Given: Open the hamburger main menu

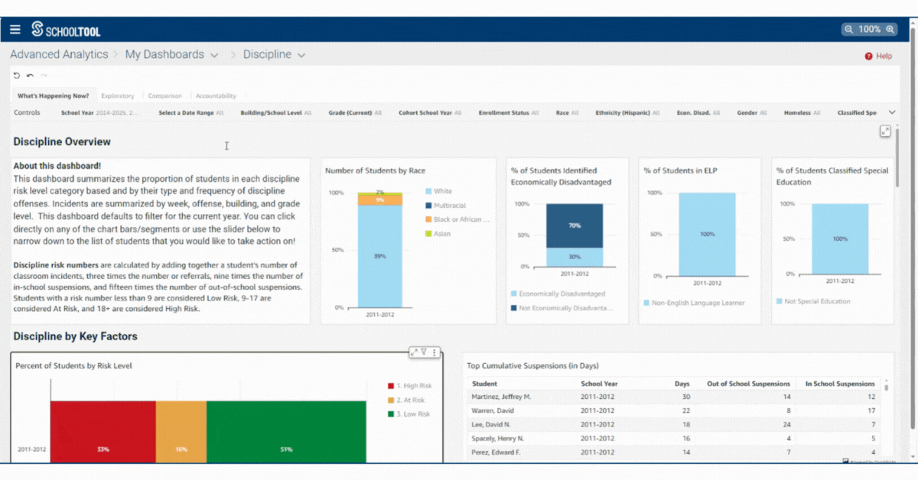Looking at the screenshot, I should click(15, 30).
